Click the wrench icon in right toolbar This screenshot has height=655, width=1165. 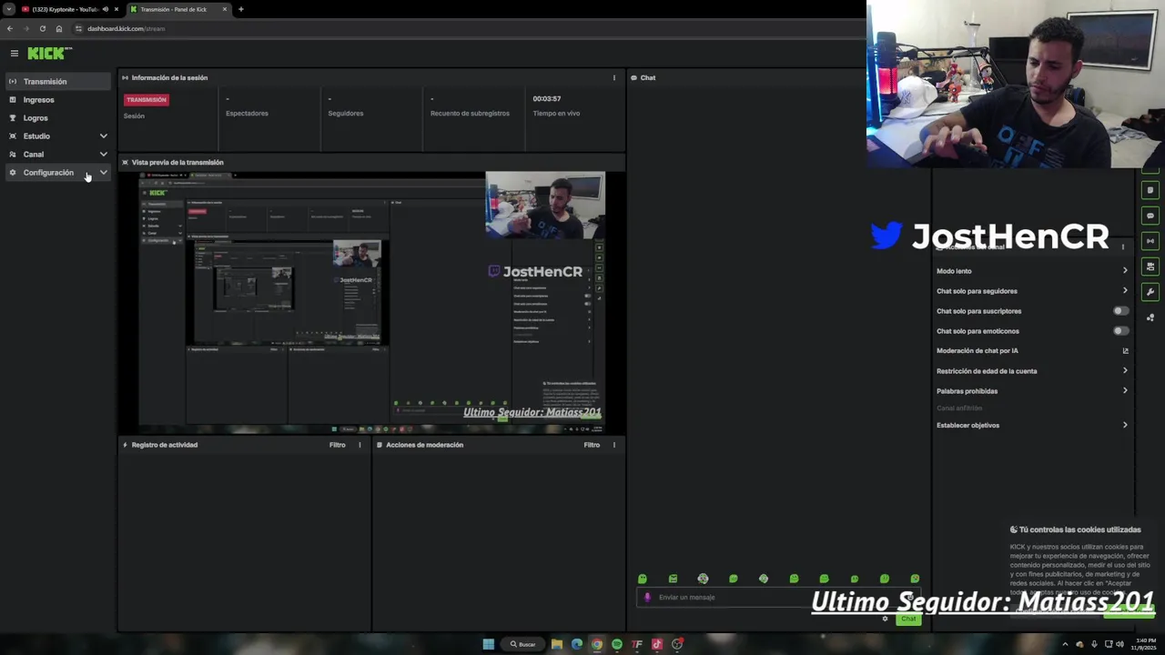click(x=1150, y=292)
